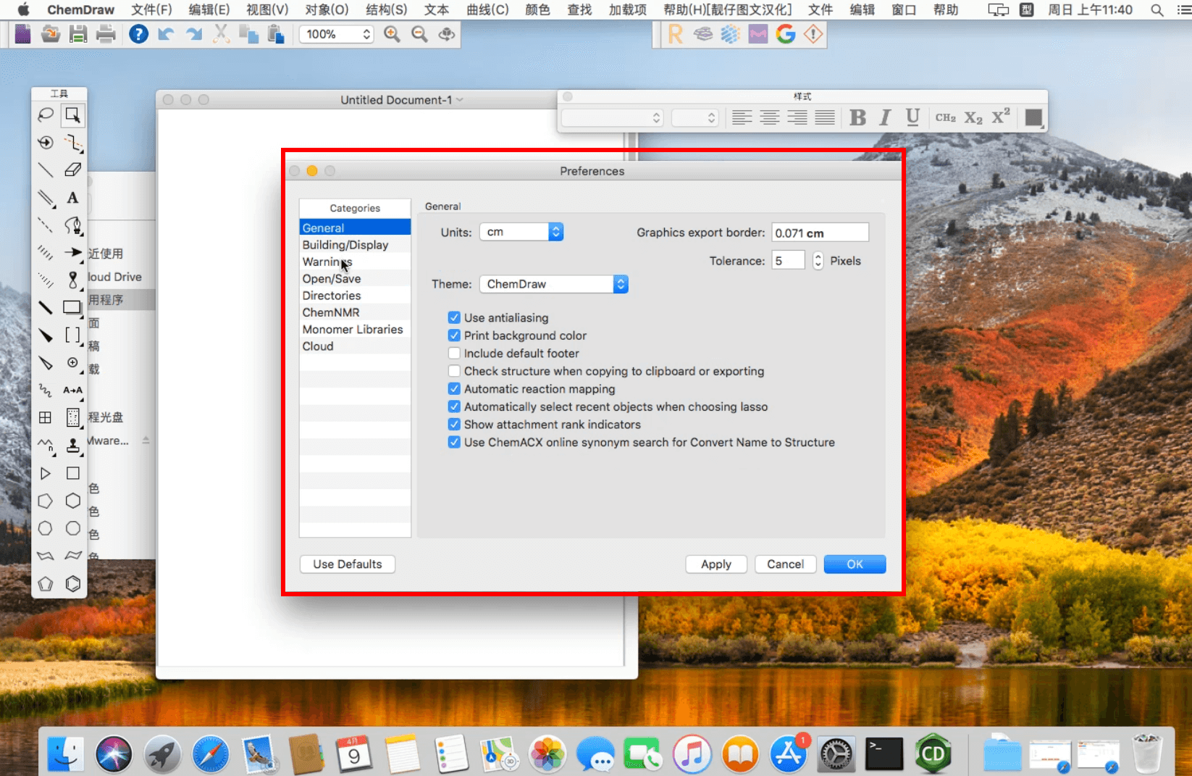Open the Theme dropdown
The image size is (1192, 776).
(554, 284)
